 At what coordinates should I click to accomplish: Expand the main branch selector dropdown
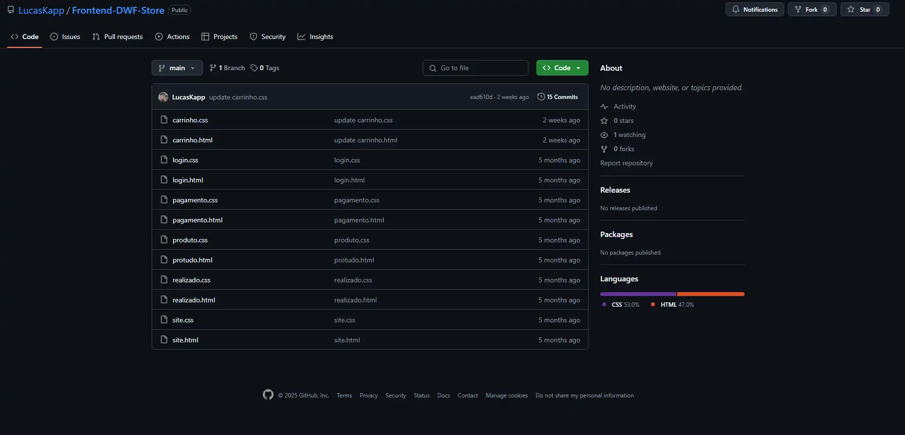coord(177,68)
